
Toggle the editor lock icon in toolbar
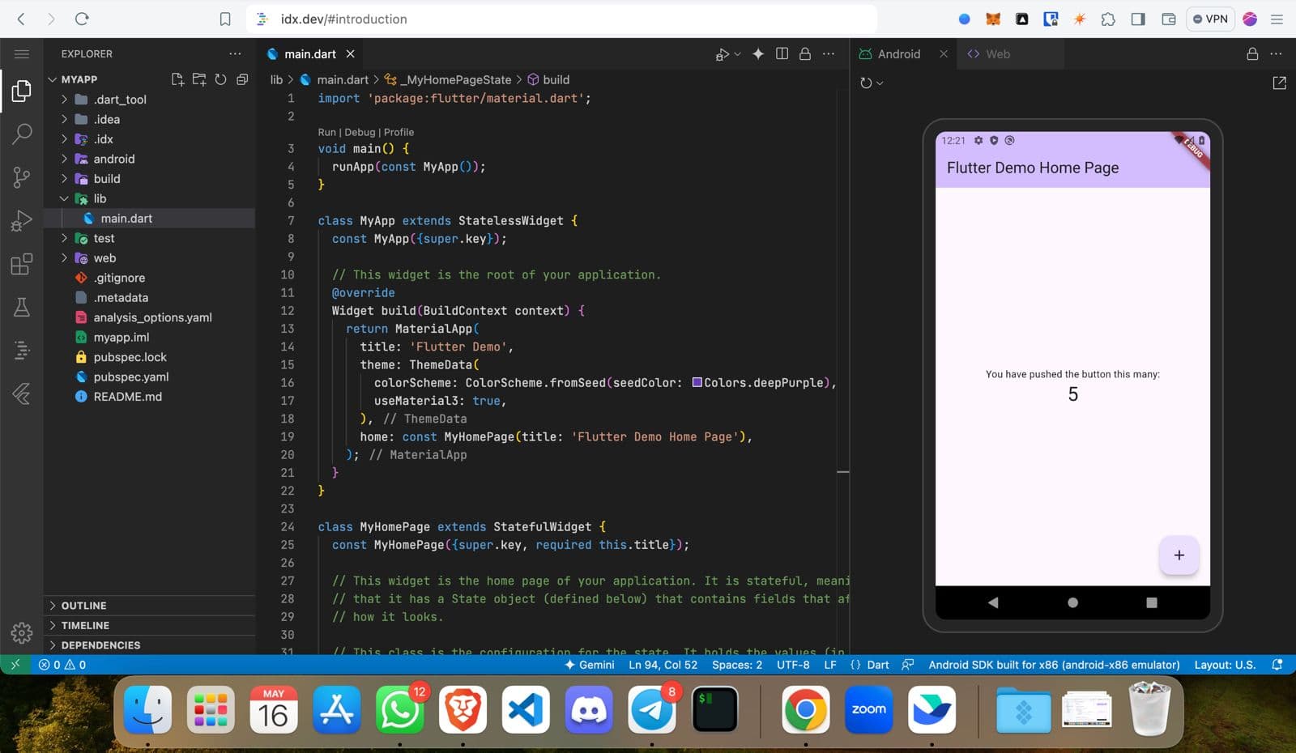pos(805,53)
